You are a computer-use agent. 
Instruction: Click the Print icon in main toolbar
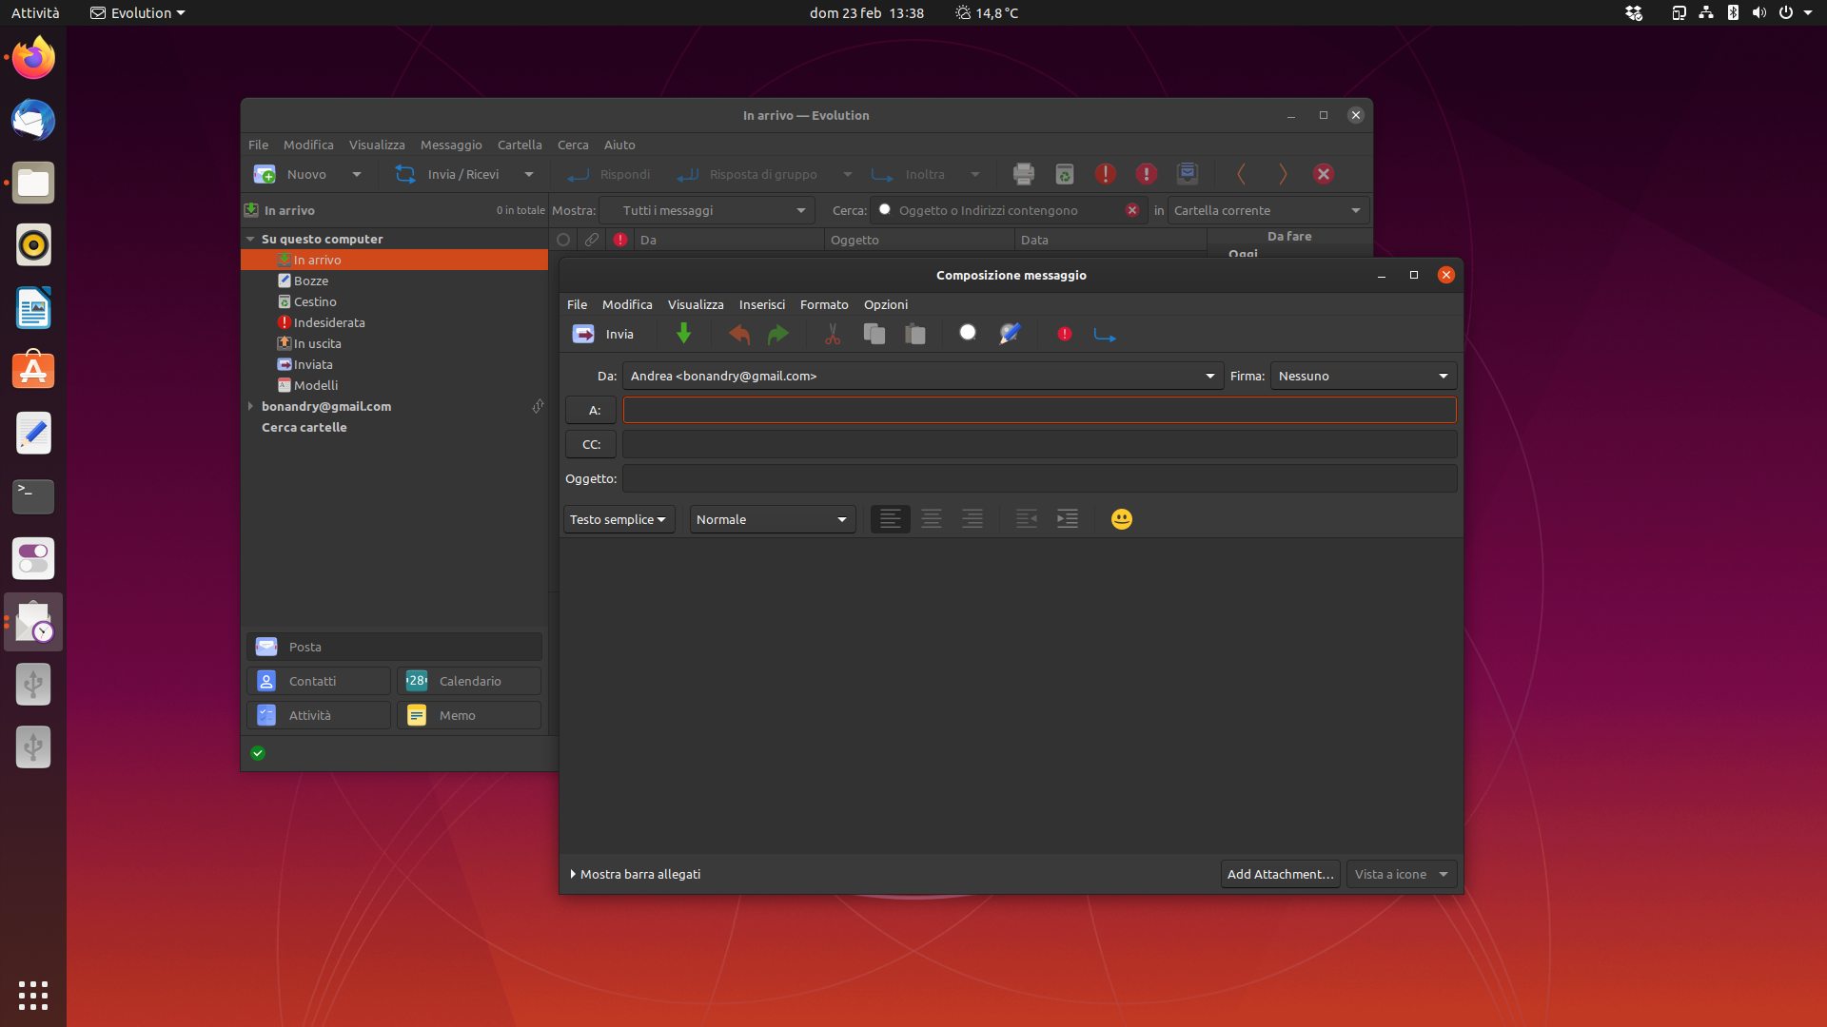coord(1024,174)
